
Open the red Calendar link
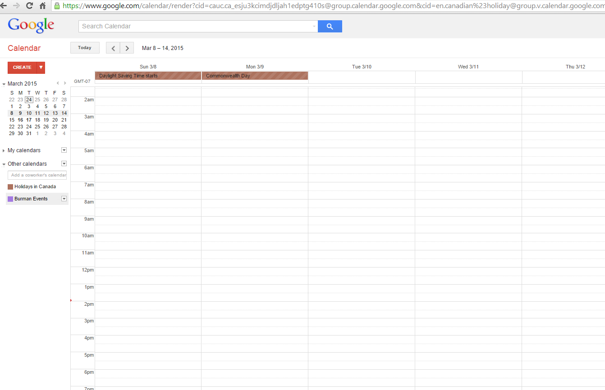[x=24, y=48]
